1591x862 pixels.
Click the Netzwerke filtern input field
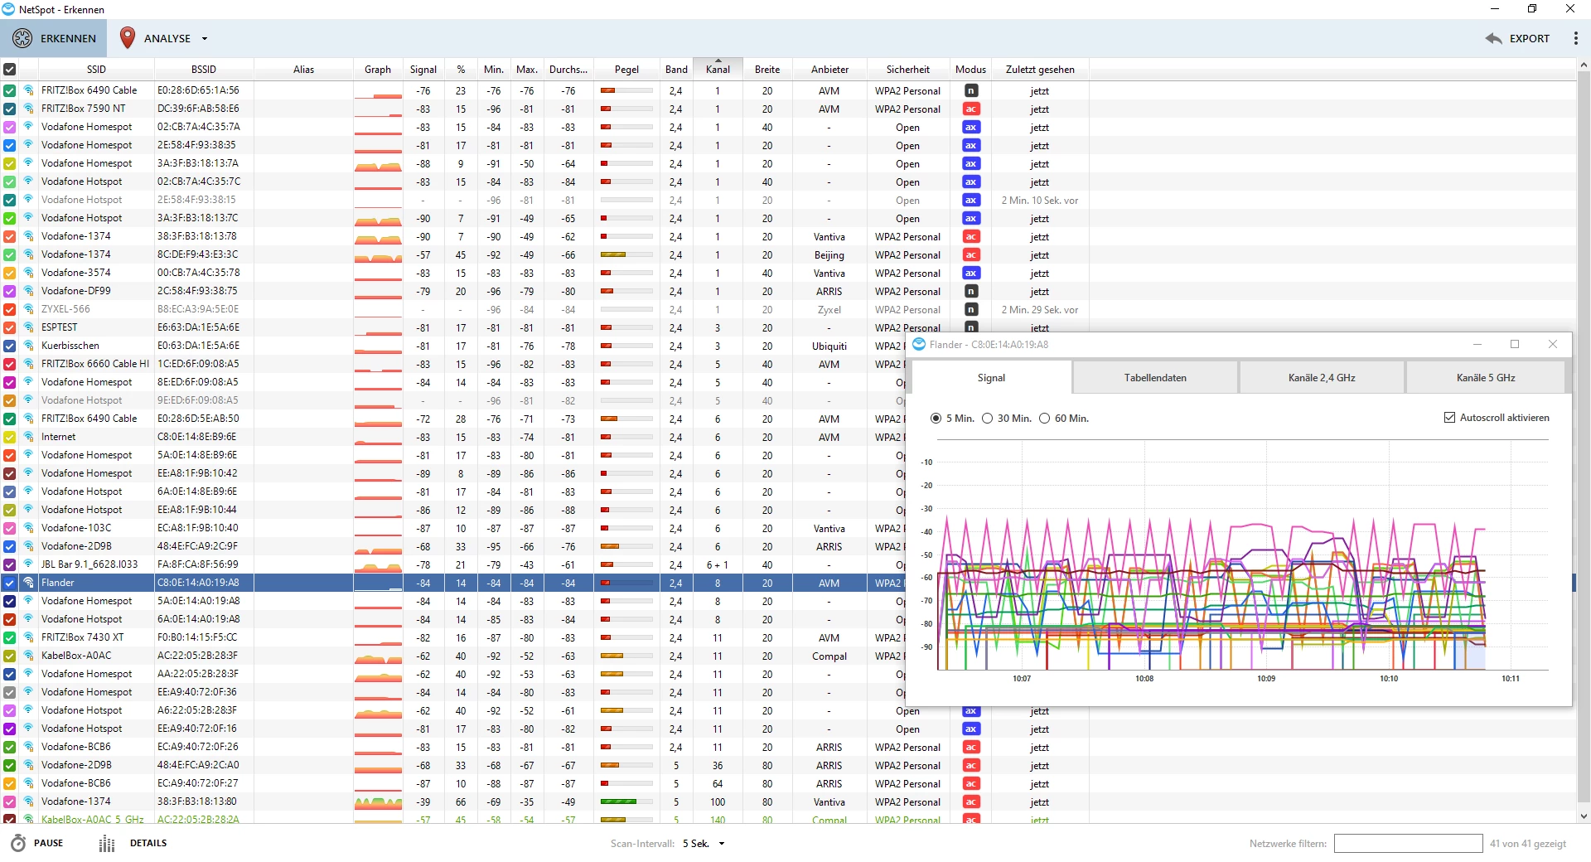(1407, 844)
